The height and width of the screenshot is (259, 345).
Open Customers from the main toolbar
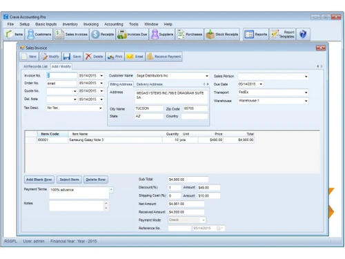tap(39, 35)
